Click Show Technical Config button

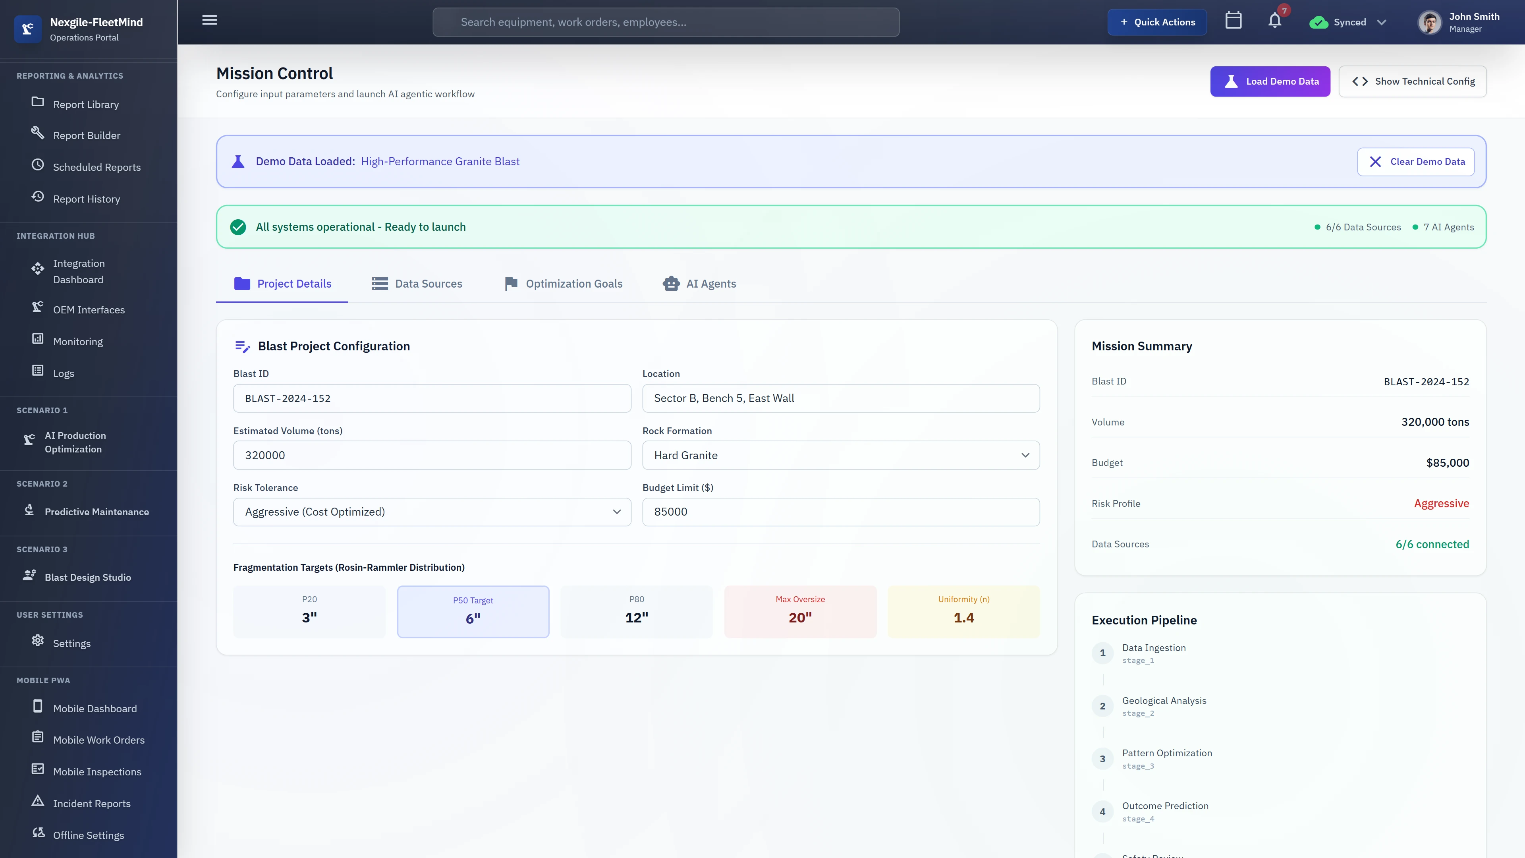[1413, 82]
